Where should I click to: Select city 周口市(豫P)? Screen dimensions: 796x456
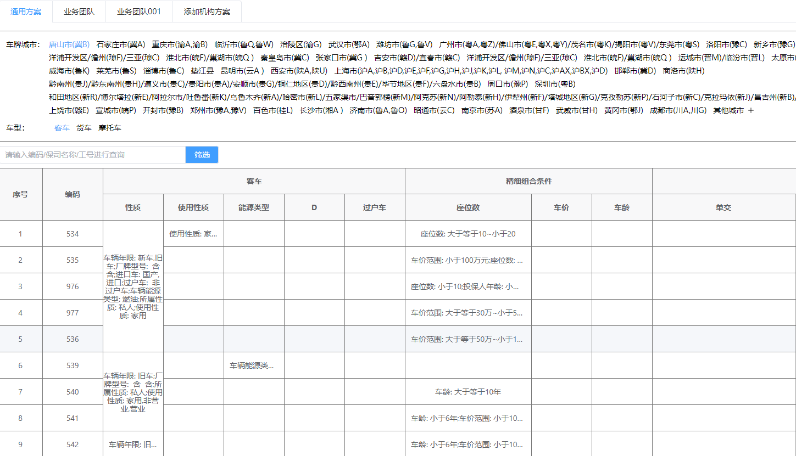tap(508, 84)
